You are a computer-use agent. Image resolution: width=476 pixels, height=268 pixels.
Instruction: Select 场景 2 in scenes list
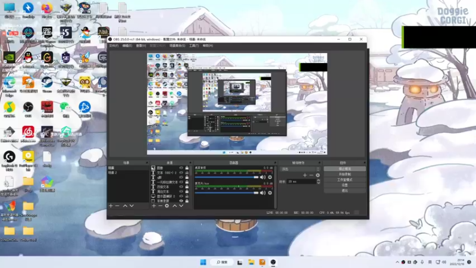(128, 173)
